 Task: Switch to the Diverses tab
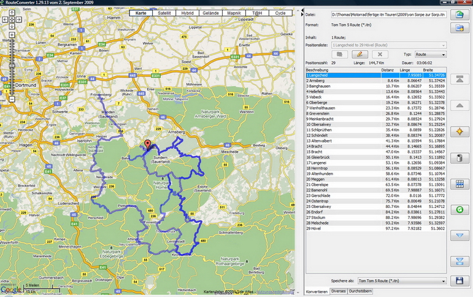(x=338, y=291)
